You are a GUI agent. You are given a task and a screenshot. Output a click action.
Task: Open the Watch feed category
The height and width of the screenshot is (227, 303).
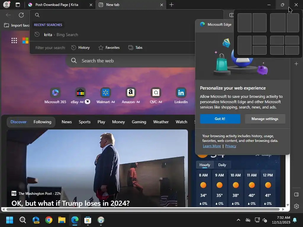pyautogui.click(x=181, y=122)
